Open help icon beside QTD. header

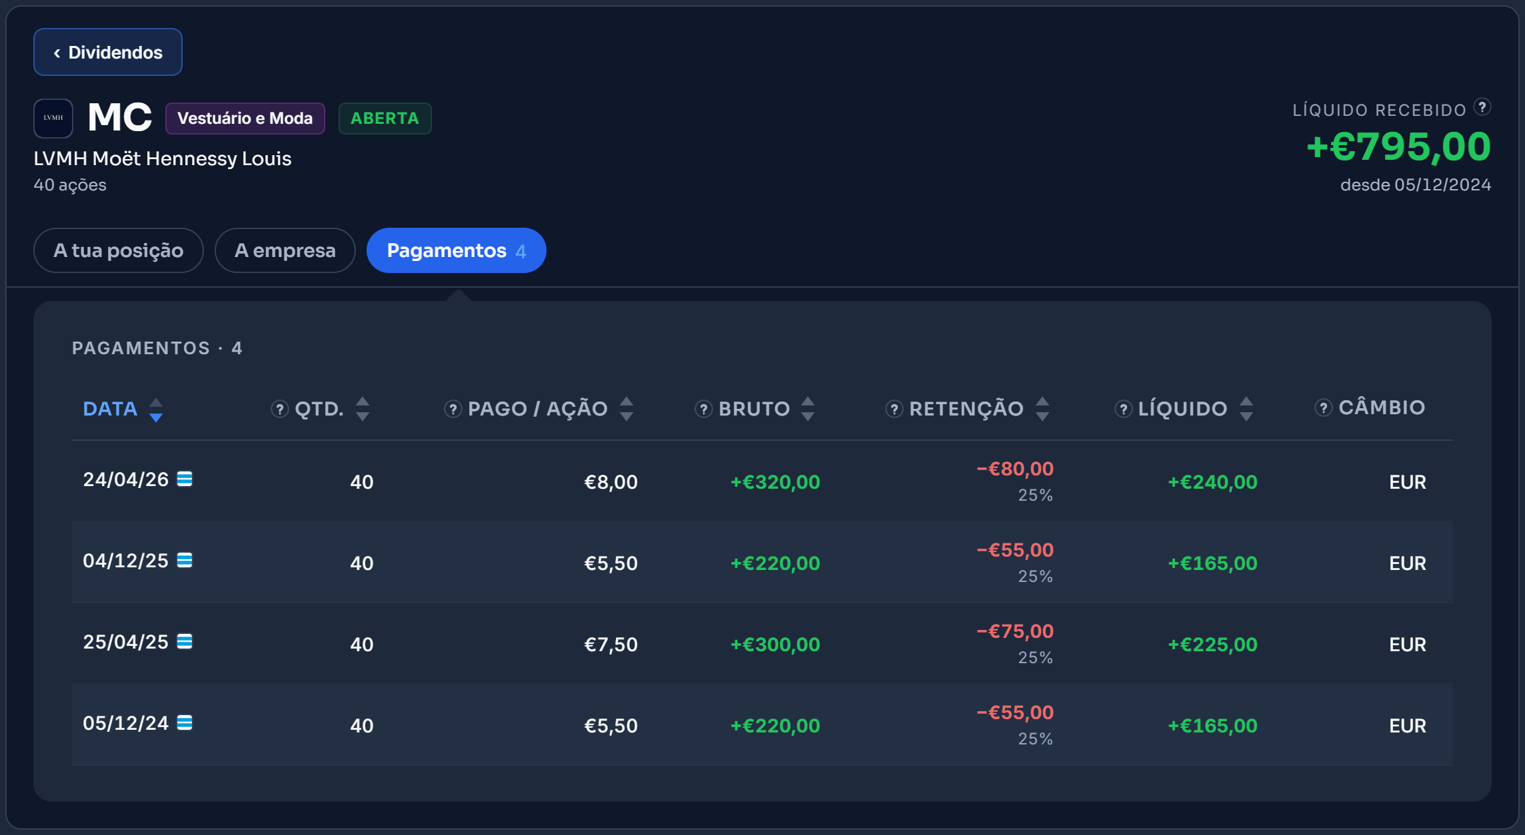coord(280,409)
